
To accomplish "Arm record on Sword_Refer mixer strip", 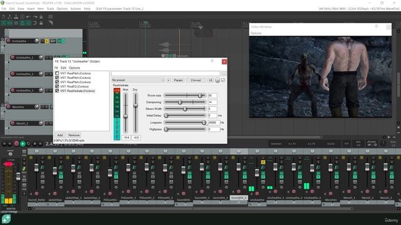I will click(36, 194).
